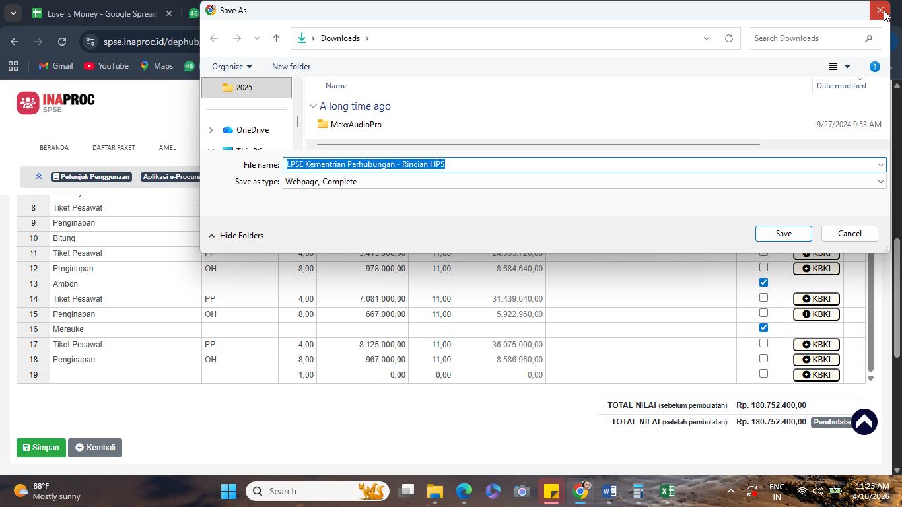Click into the Search Downloads field
The height and width of the screenshot is (507, 902).
(x=806, y=38)
